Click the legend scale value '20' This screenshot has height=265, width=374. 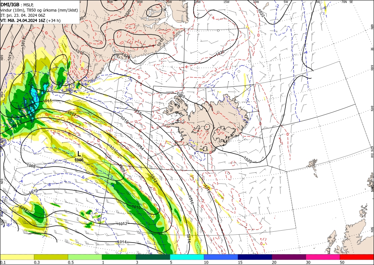point(274,262)
